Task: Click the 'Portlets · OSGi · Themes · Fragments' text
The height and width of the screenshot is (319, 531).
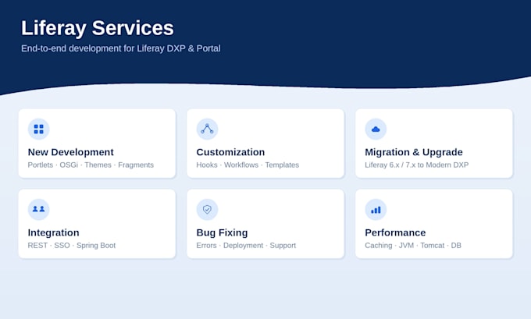Action: pos(91,165)
